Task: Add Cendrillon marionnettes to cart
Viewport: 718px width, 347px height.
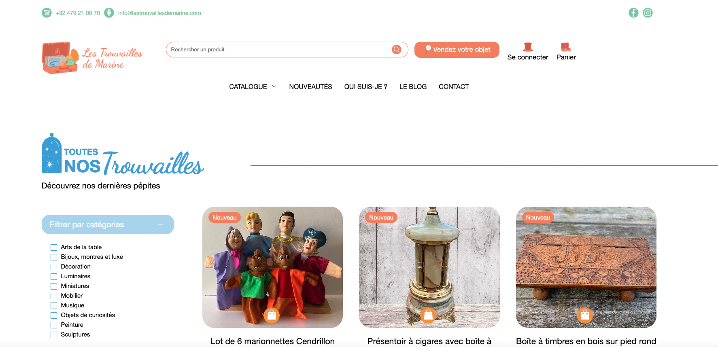Action: tap(272, 315)
